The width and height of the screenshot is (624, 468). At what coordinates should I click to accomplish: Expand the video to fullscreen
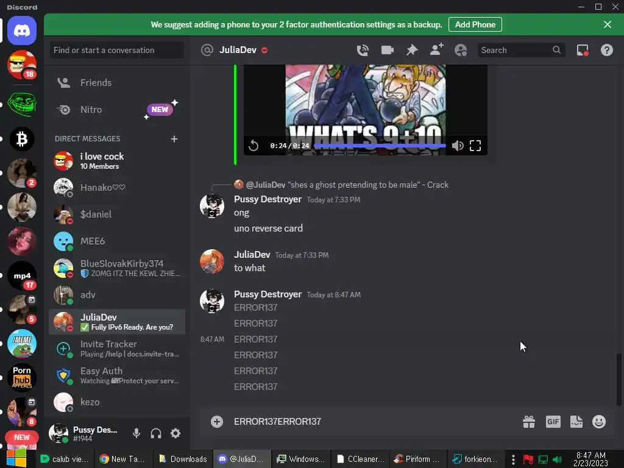coord(475,146)
